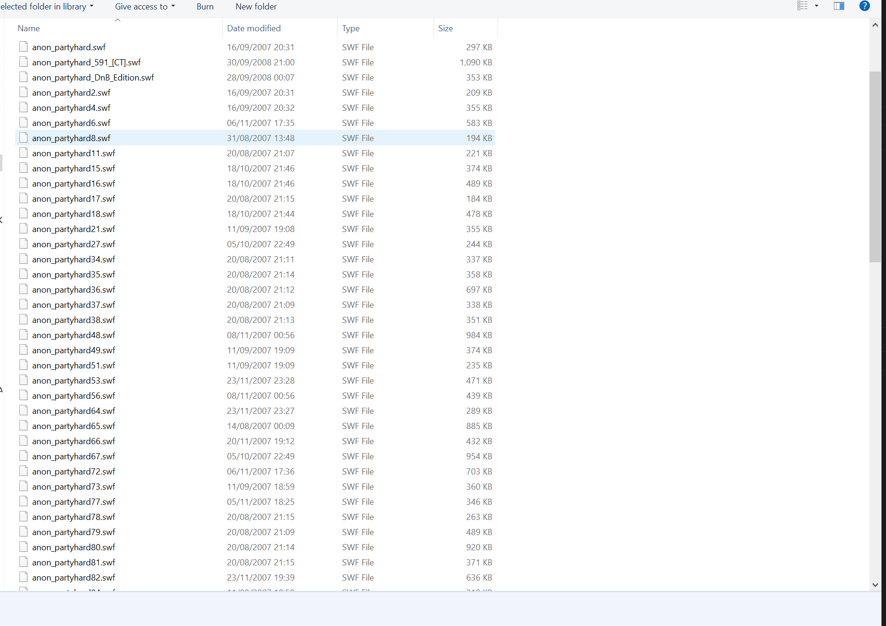The height and width of the screenshot is (626, 886).
Task: Click the file icon of anon_partyhard49.swf
Action: pyautogui.click(x=23, y=349)
